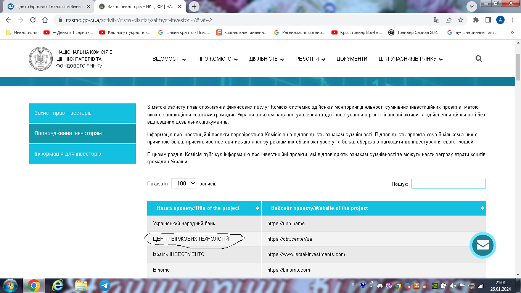The width and height of the screenshot is (521, 293).
Task: Open the Социальная дилемма bookmark
Action: coord(242,32)
